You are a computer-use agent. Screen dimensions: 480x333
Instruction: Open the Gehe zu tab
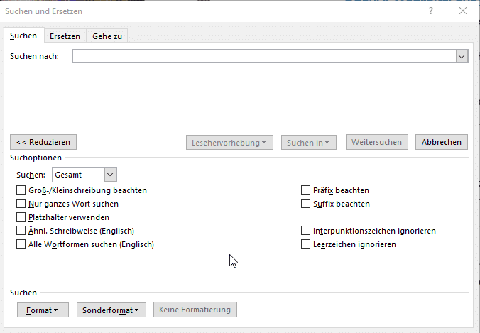click(107, 36)
